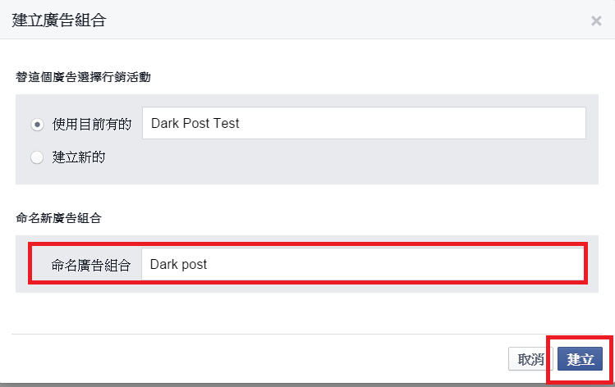The image size is (615, 387).
Task: Click the word post in the ad set name field
Action: tap(193, 265)
